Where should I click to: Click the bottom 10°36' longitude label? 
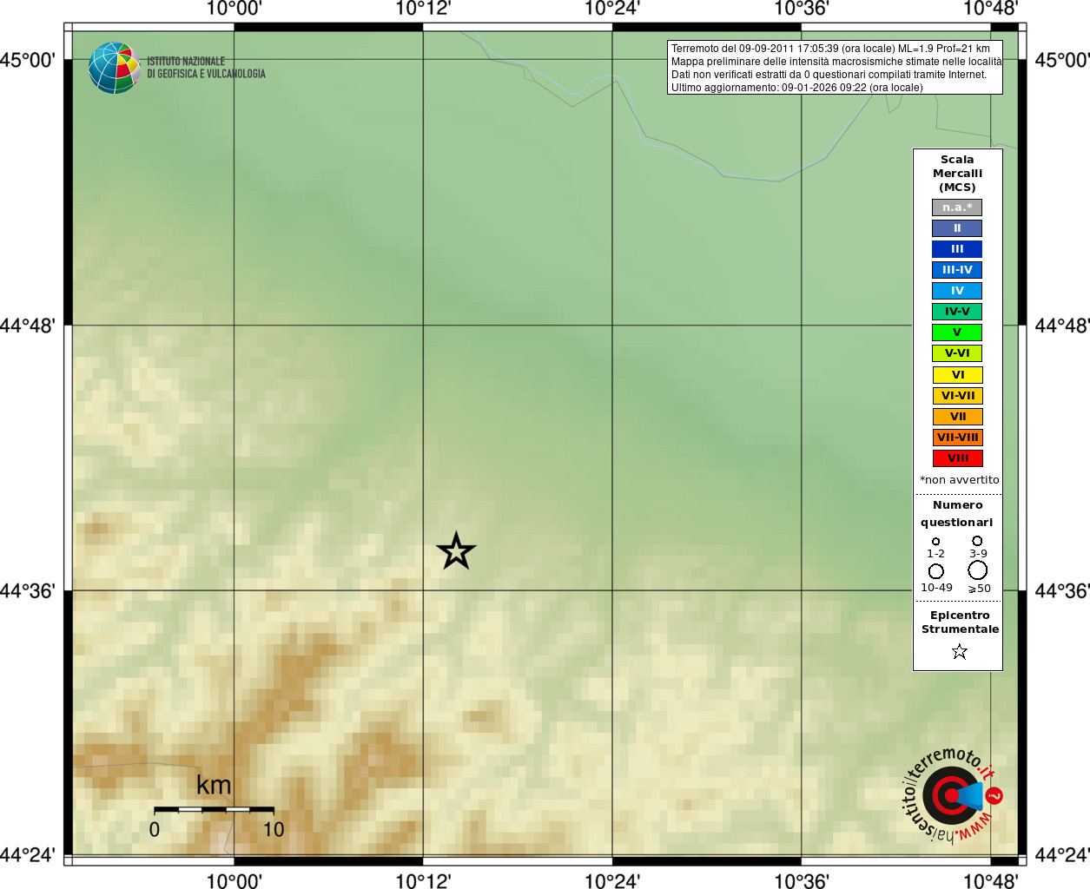click(x=801, y=881)
